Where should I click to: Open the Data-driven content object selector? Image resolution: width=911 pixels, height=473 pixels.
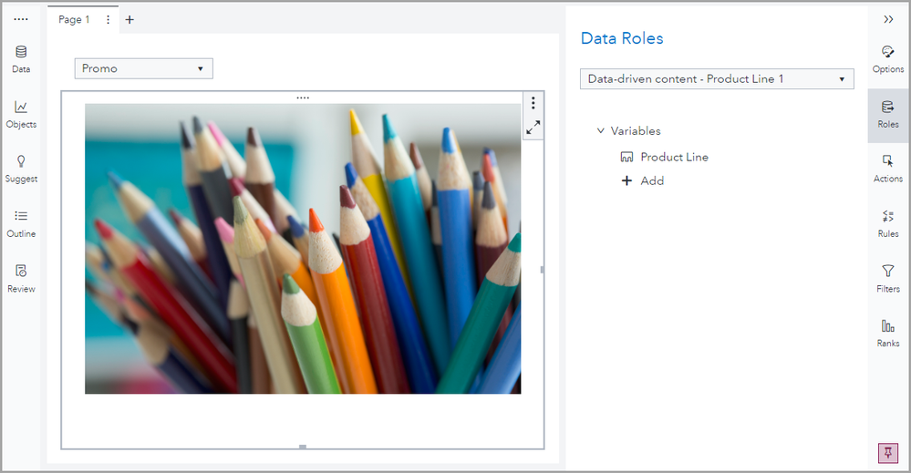717,79
